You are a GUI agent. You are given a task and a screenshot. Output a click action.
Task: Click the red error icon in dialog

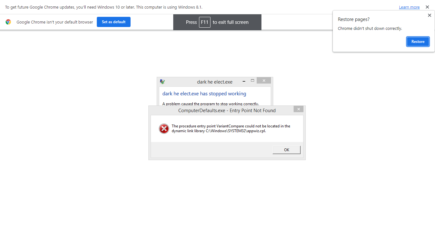(x=164, y=129)
